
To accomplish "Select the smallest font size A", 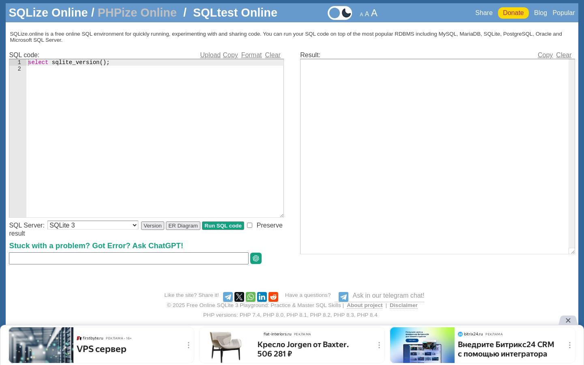I will pos(361,15).
